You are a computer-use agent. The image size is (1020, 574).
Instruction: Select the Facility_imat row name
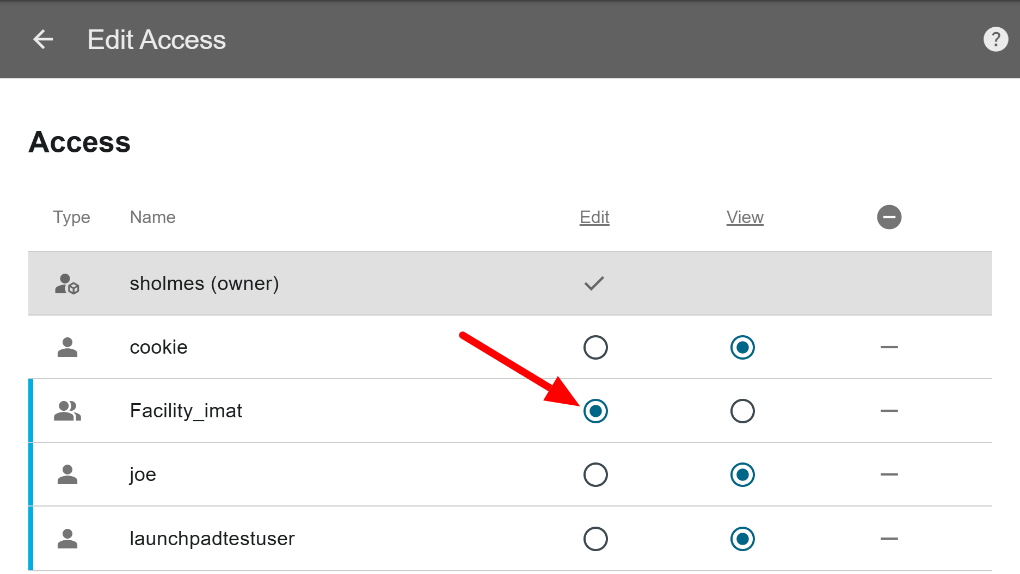[186, 411]
